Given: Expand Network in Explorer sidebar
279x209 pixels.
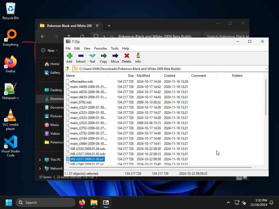Looking at the screenshot, I should [40, 168].
